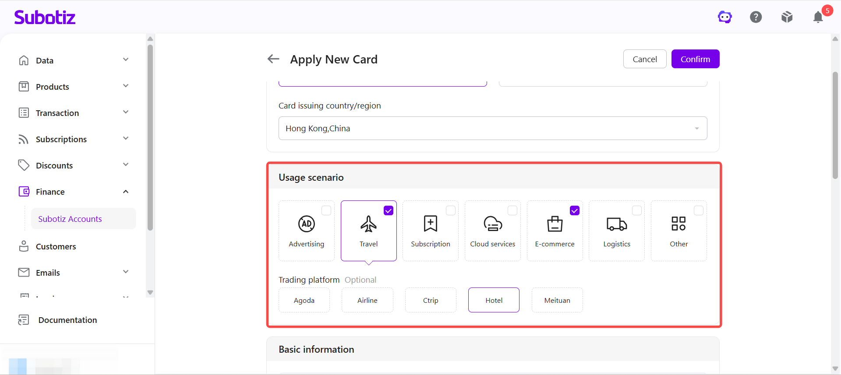Uncheck the E-commerce scenario checkbox
841x375 pixels.
coord(575,210)
